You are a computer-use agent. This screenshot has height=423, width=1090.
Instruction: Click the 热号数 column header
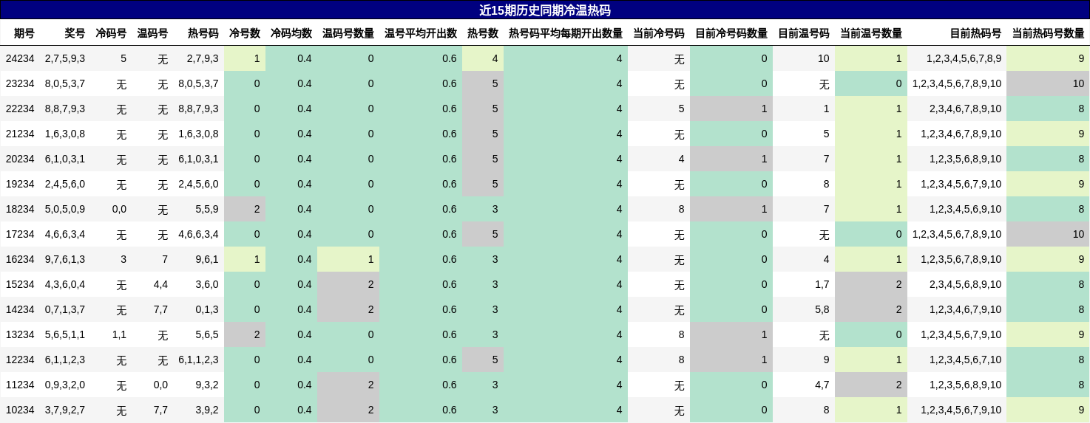(x=482, y=33)
